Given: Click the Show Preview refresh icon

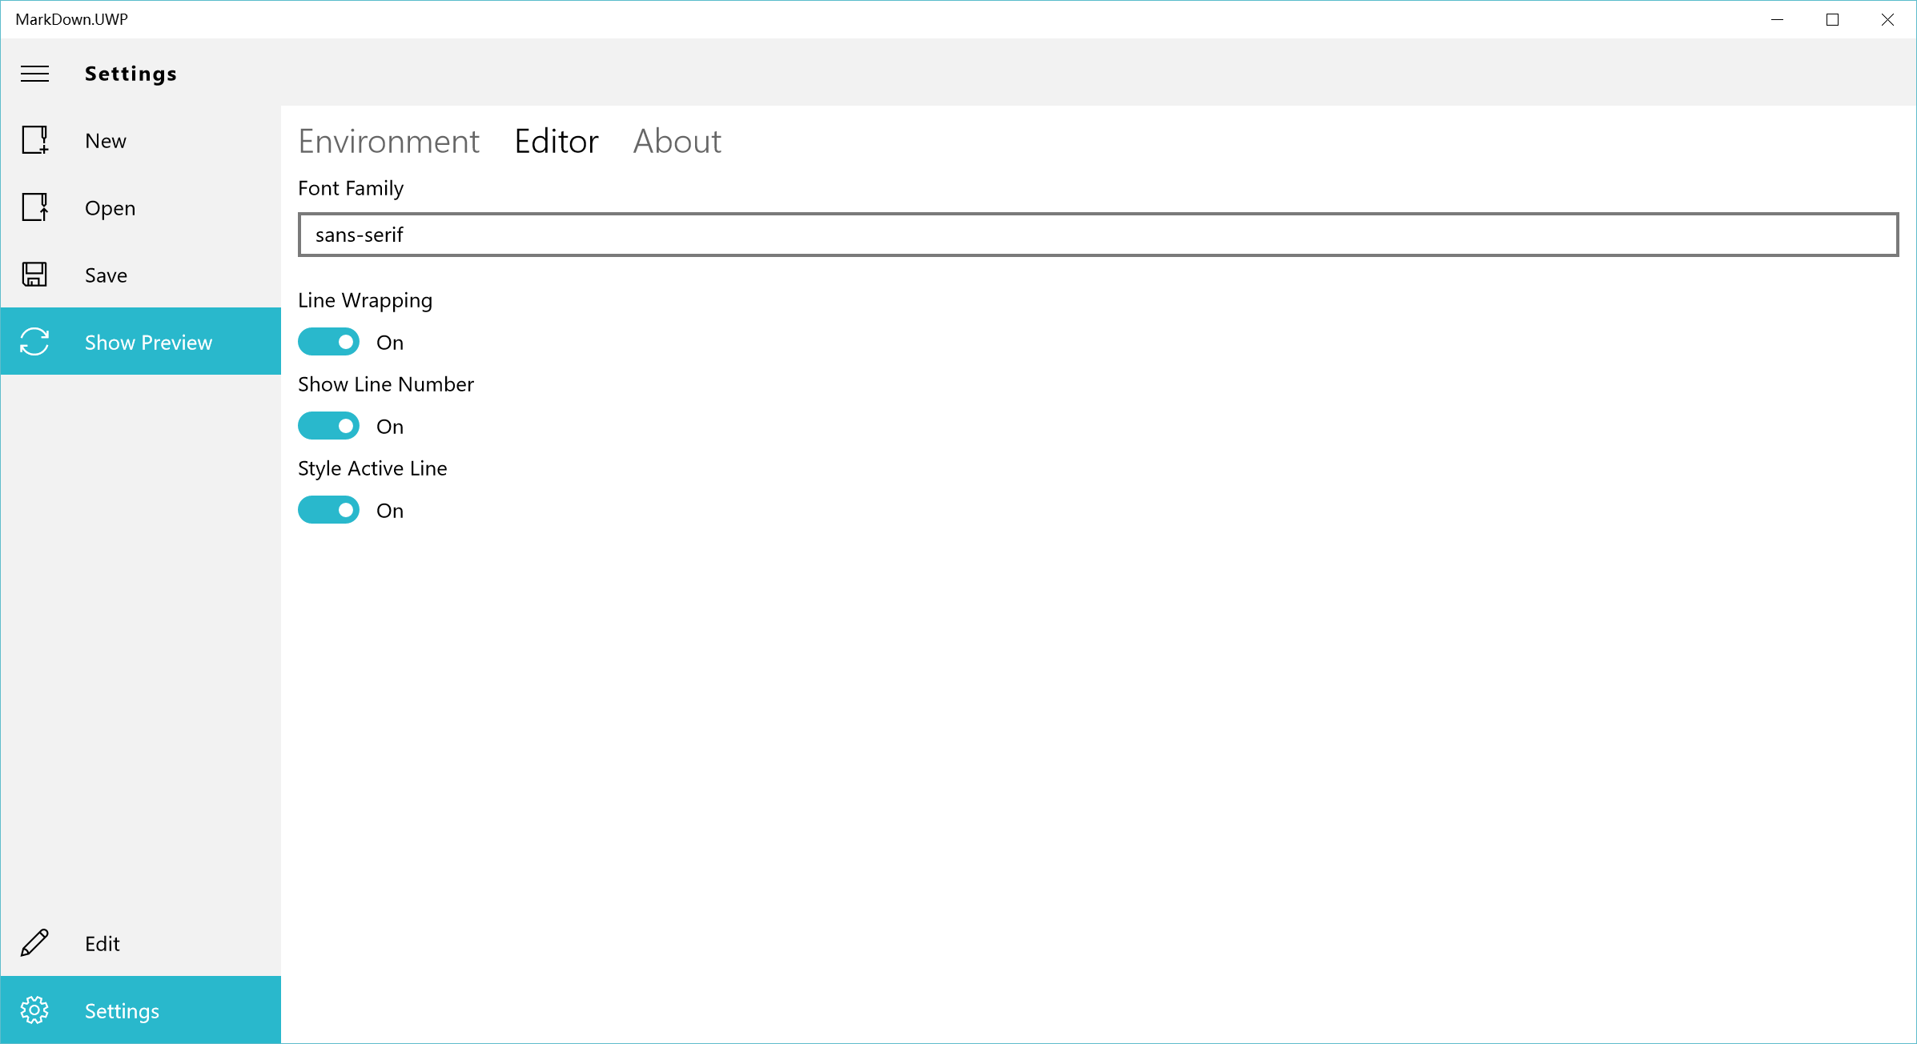Looking at the screenshot, I should [34, 342].
